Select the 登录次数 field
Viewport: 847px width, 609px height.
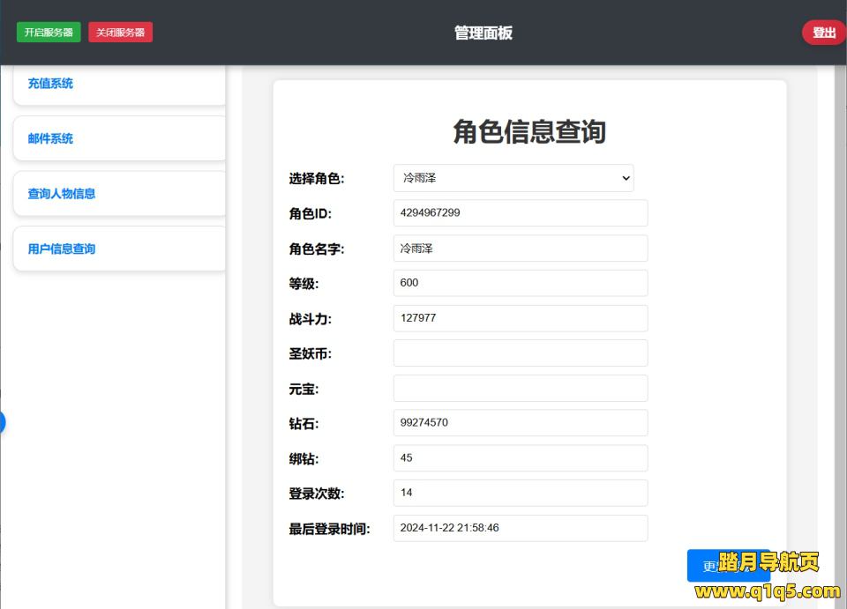tap(520, 493)
